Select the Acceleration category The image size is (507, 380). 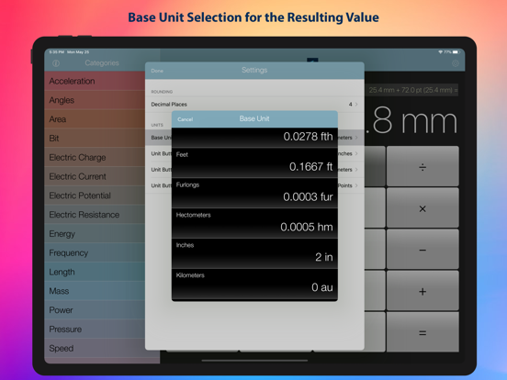[x=95, y=81]
